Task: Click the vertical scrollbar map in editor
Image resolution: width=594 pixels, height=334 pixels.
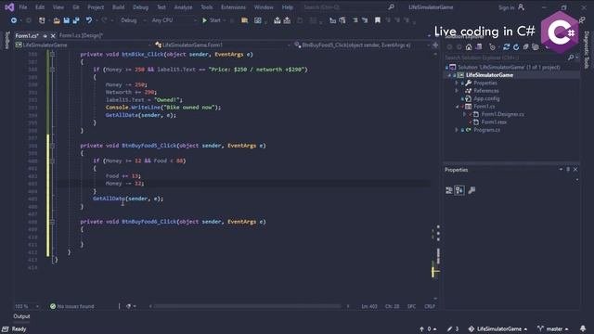Action: coord(435,176)
